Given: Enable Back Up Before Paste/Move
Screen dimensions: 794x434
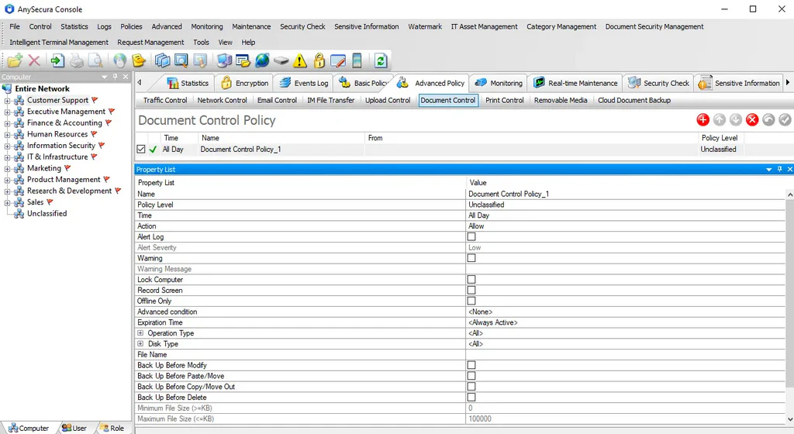Looking at the screenshot, I should pos(471,376).
